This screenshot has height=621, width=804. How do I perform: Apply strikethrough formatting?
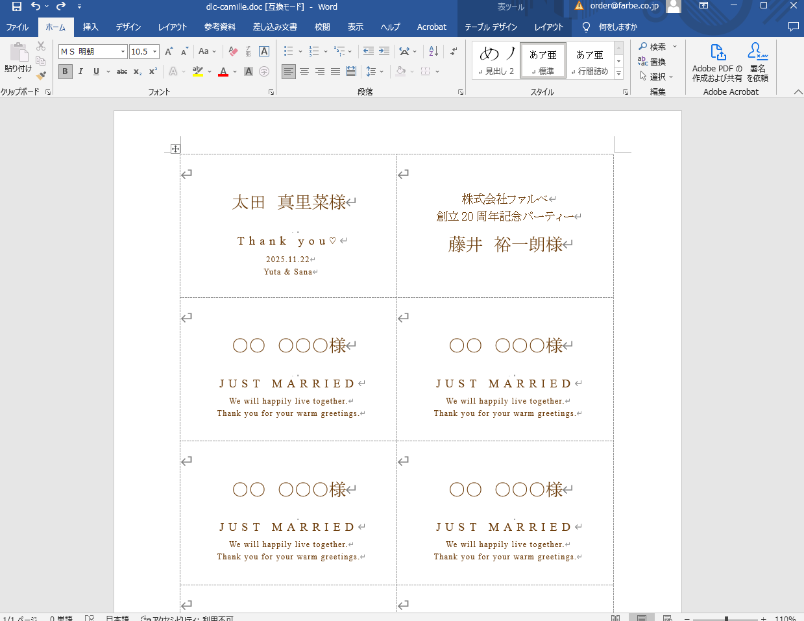click(x=121, y=71)
